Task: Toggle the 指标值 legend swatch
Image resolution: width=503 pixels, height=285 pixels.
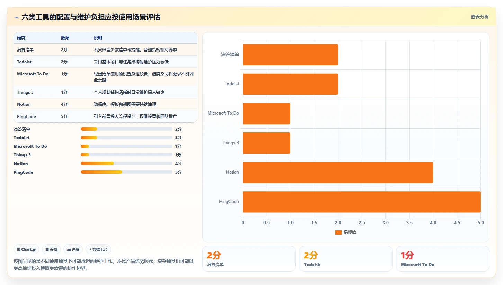Action: tap(338, 232)
